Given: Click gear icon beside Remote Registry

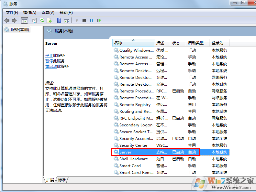Looking at the screenshot, I should pyautogui.click(x=116, y=104).
